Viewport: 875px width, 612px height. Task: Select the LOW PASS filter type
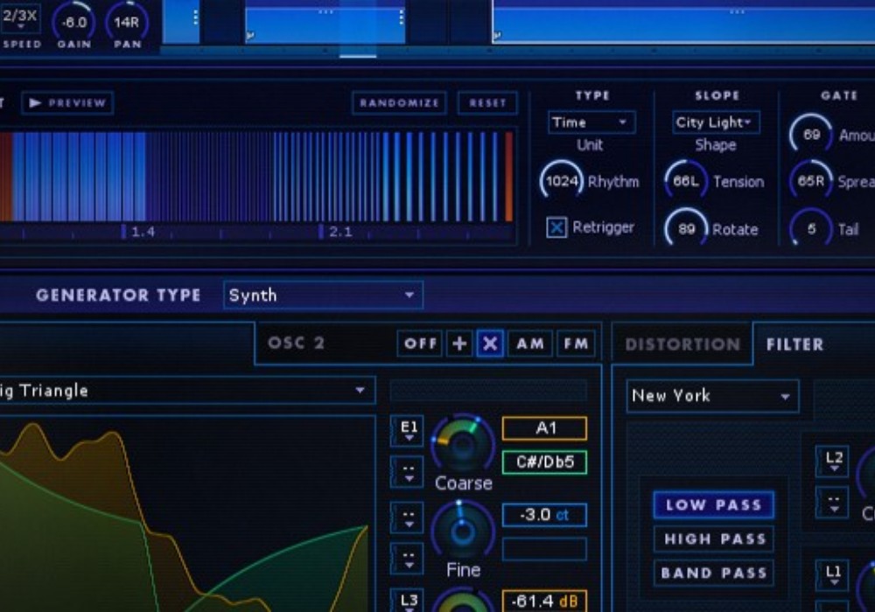point(713,505)
